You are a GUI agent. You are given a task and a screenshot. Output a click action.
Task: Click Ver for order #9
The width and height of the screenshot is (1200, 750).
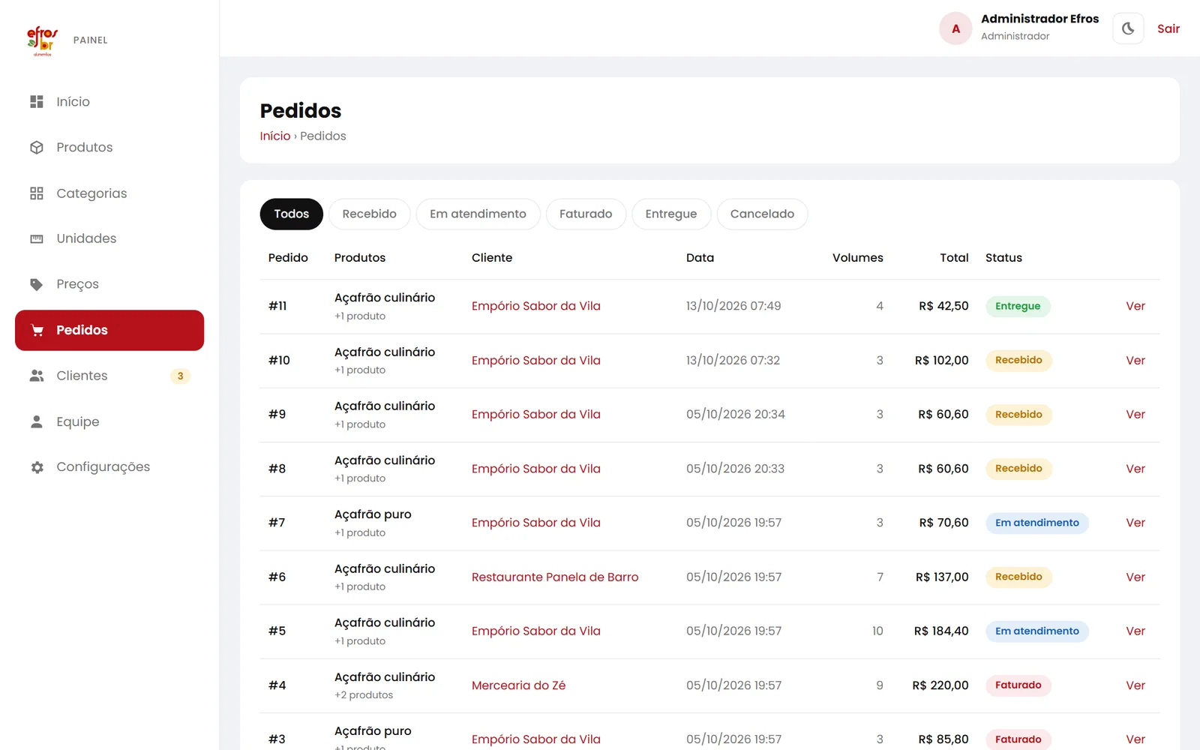click(x=1135, y=414)
